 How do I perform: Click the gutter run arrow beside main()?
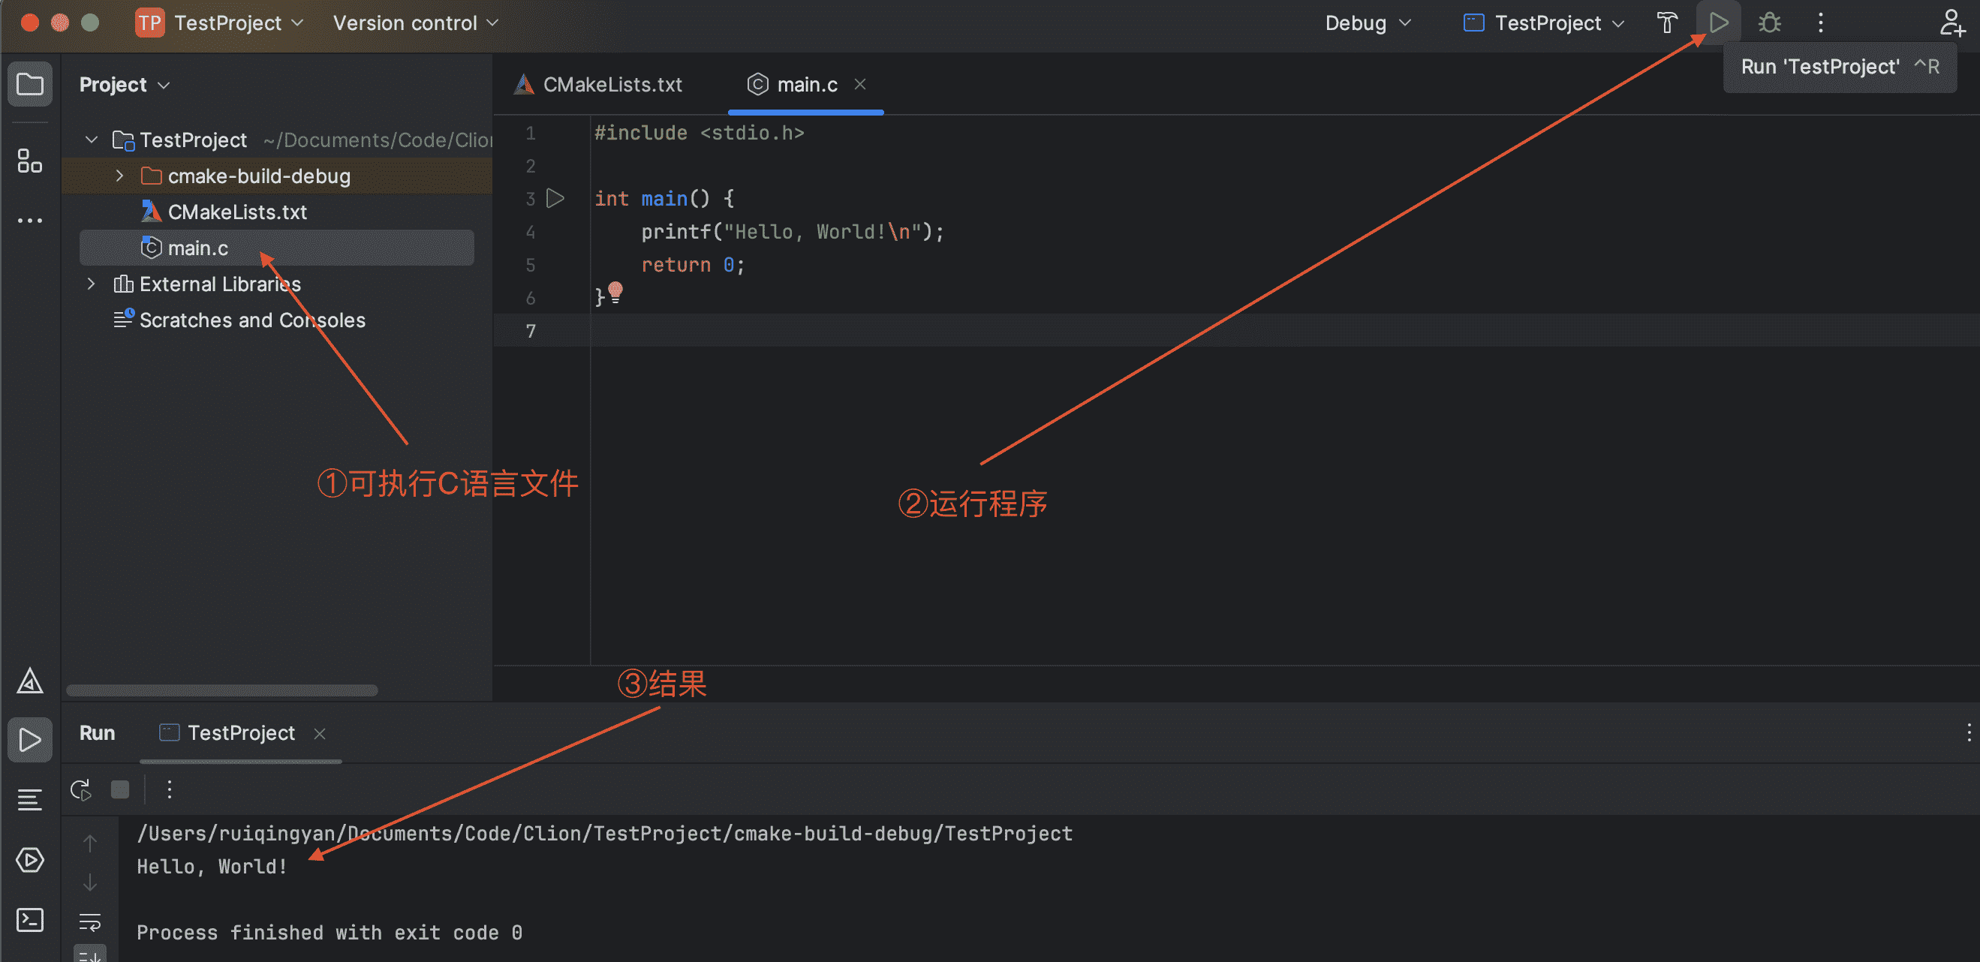pyautogui.click(x=555, y=198)
